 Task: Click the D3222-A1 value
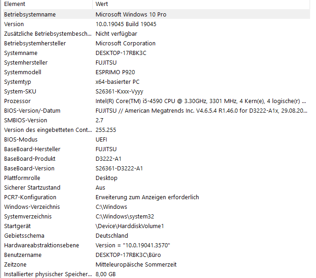pyautogui.click(x=108, y=159)
